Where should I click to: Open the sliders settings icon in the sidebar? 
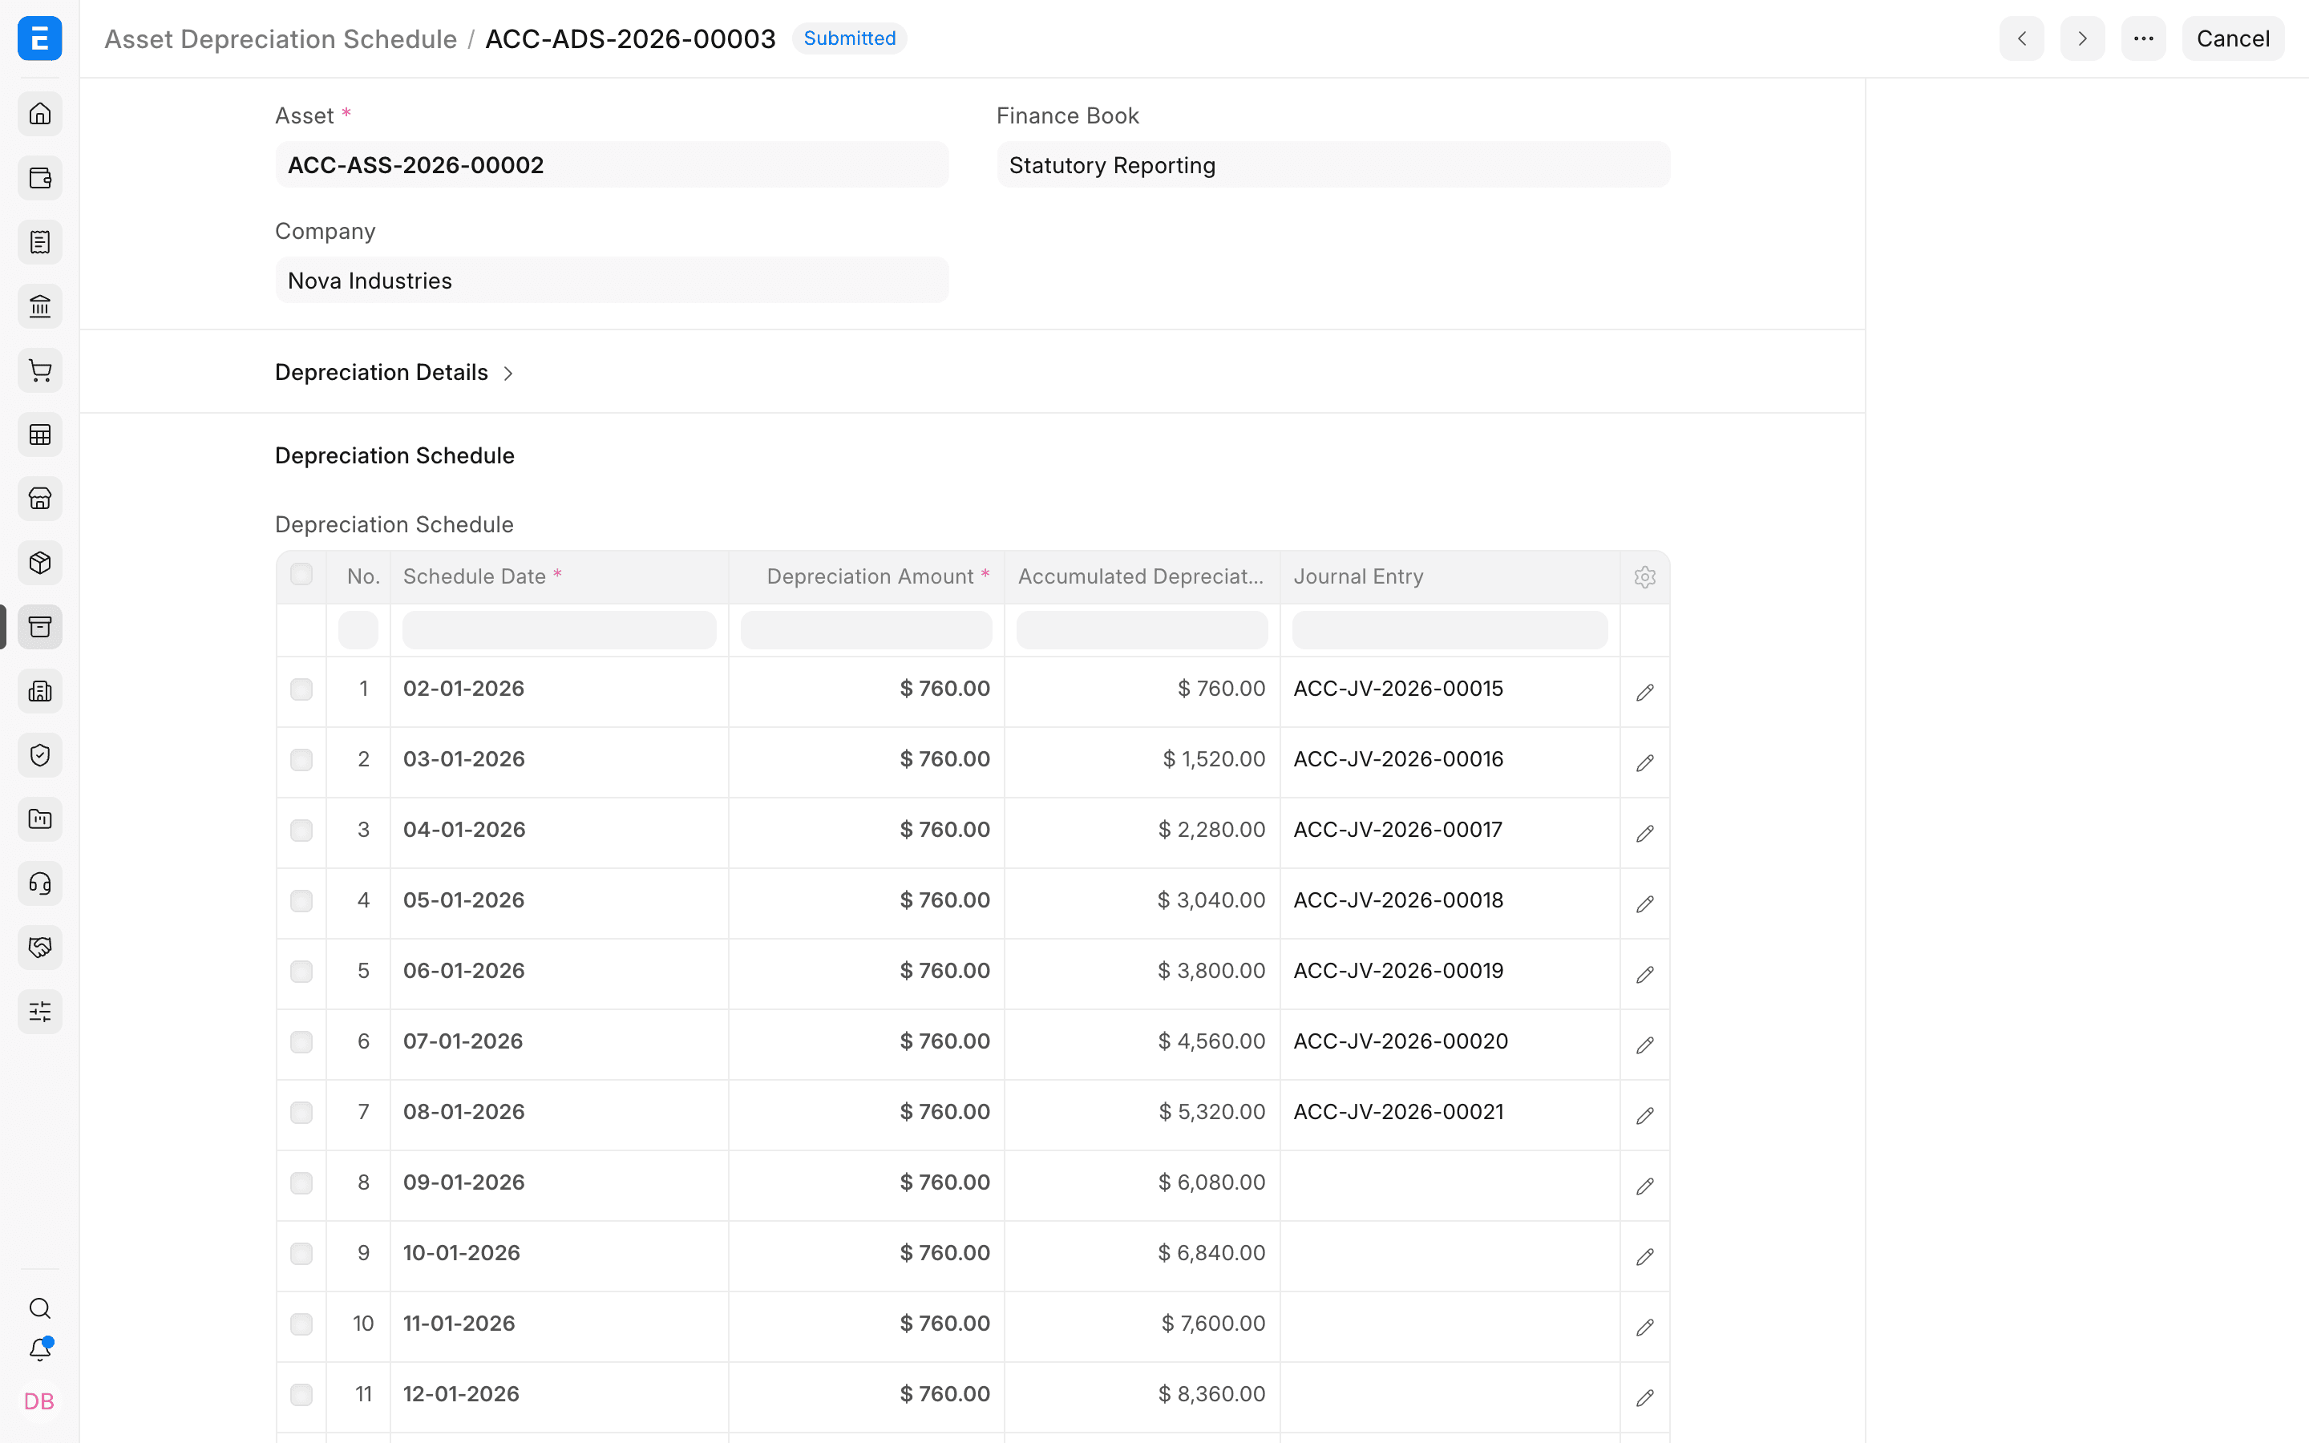[x=39, y=1011]
